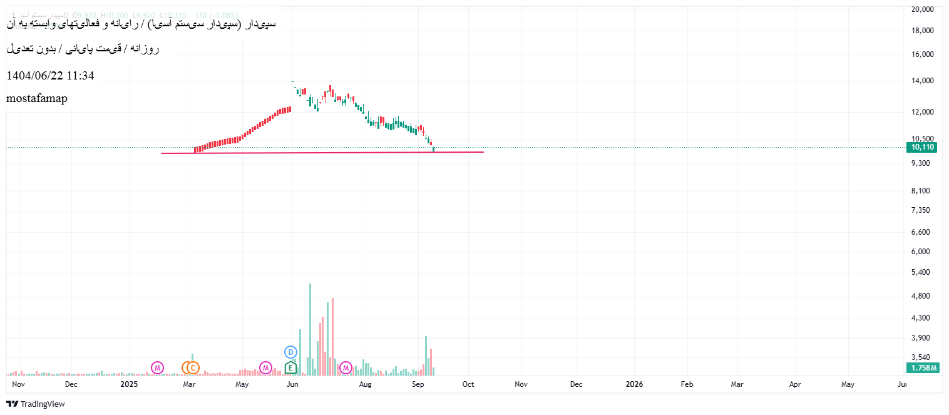The image size is (949, 415).
Task: Click the 6,000 price scale label
Action: pyautogui.click(x=923, y=252)
